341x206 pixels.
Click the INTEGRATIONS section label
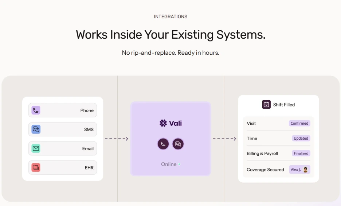170,17
